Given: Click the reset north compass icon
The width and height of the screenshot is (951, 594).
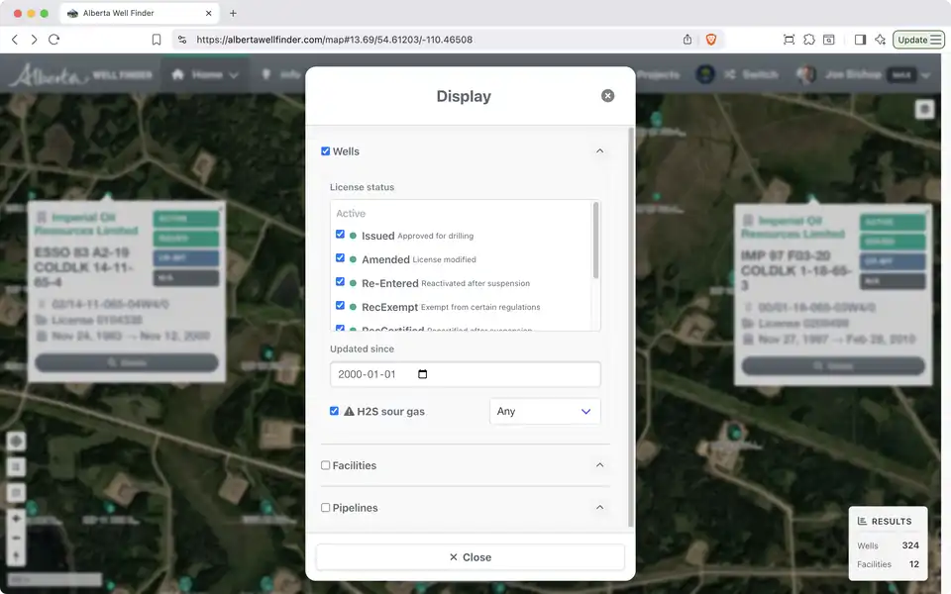Looking at the screenshot, I should [17, 555].
